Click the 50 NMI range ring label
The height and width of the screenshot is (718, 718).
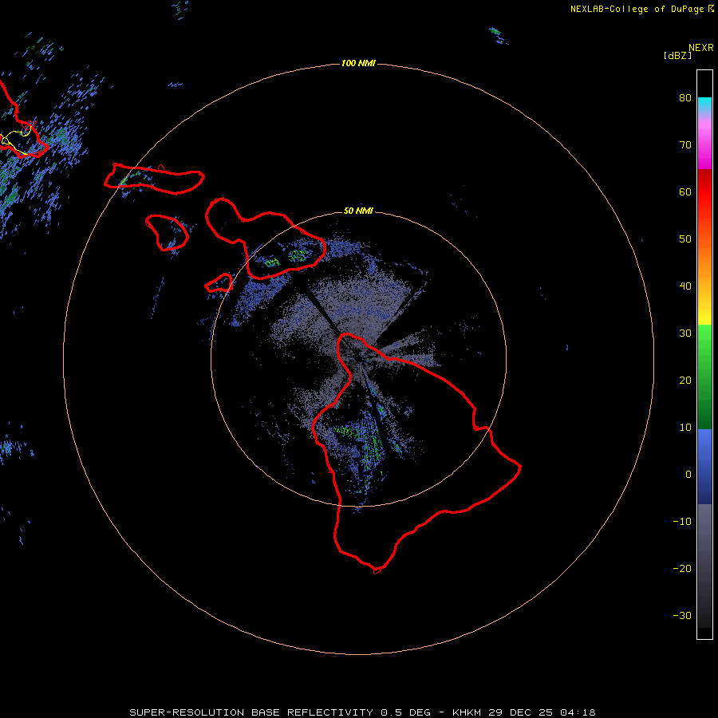click(358, 211)
